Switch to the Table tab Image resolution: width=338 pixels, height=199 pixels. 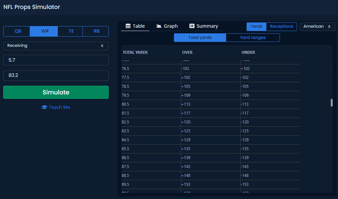tap(135, 26)
